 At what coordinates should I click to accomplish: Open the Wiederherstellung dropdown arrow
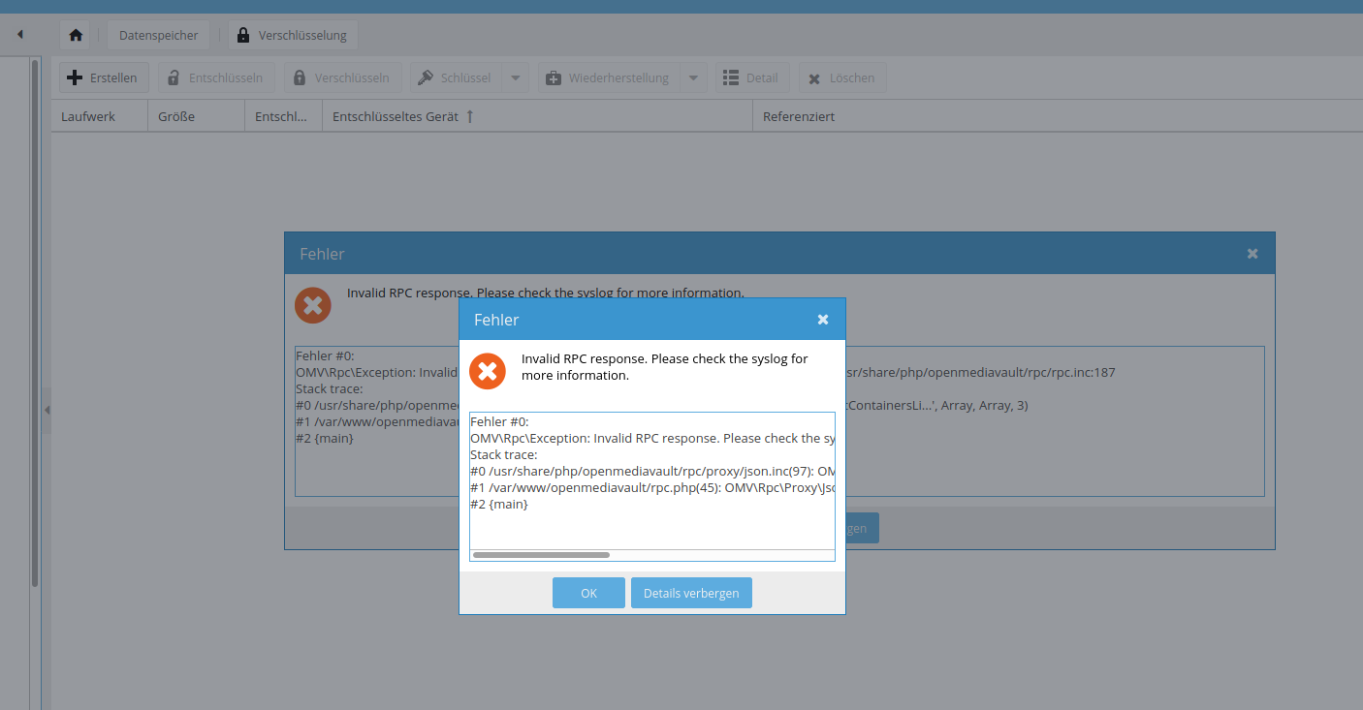[694, 77]
